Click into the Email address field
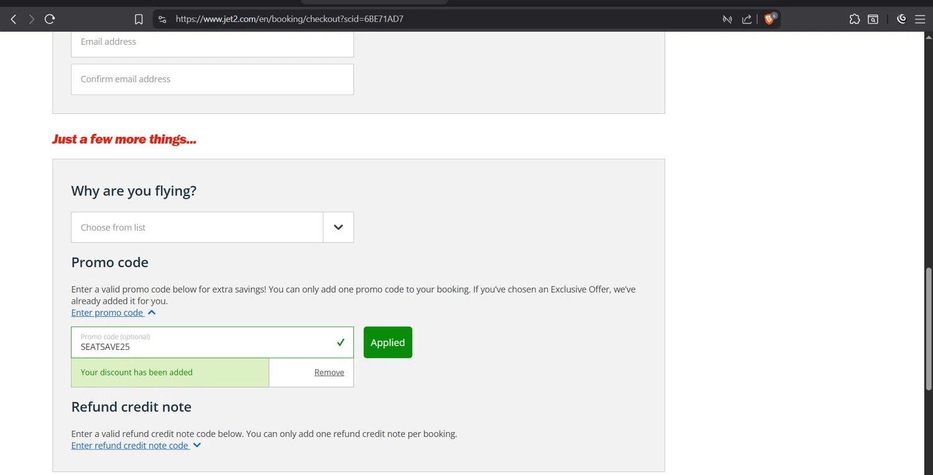This screenshot has width=933, height=475. (212, 42)
